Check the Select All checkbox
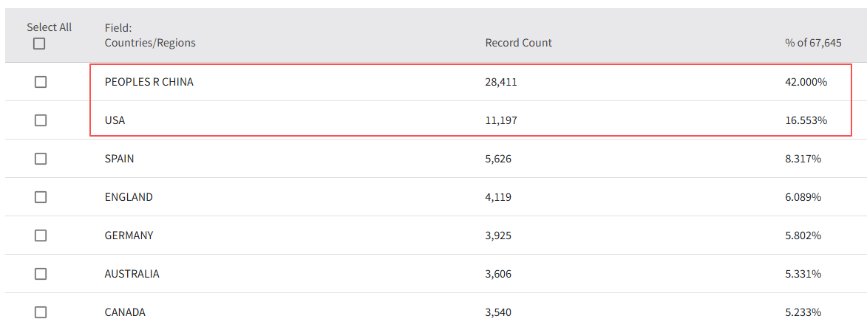Screen dimensions: 867x330 click(x=39, y=44)
